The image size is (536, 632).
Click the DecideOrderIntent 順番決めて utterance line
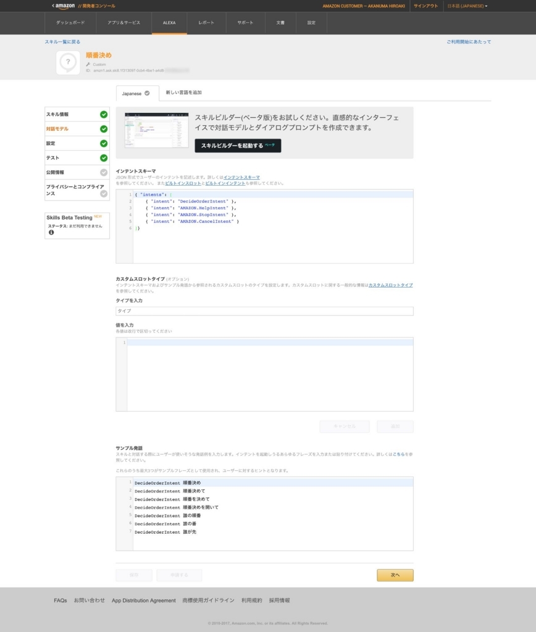pos(170,491)
